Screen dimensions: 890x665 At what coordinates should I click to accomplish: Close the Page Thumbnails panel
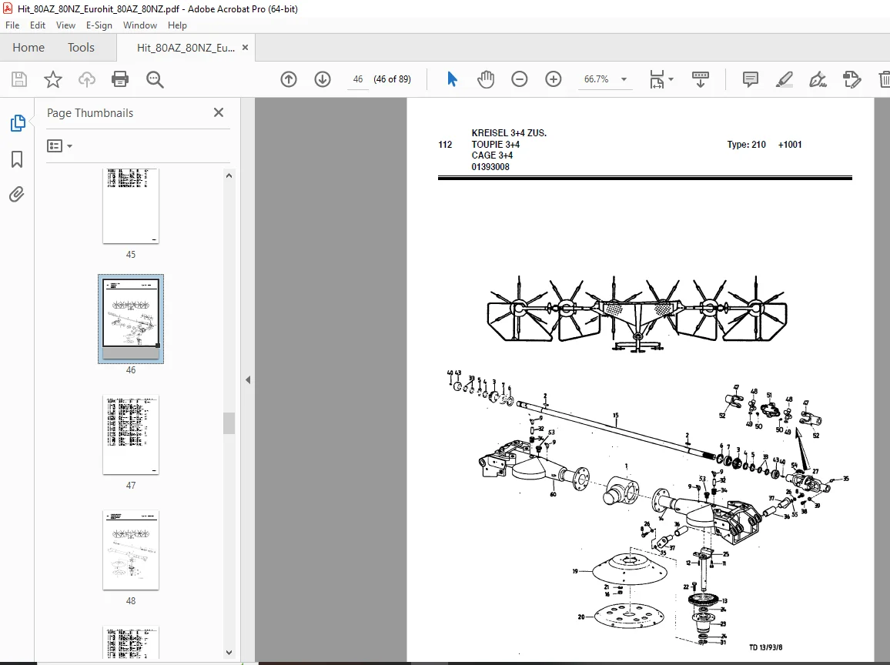point(219,112)
